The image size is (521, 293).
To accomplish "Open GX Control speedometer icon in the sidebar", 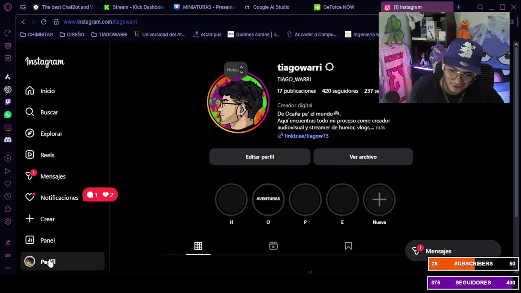I will click(x=8, y=33).
